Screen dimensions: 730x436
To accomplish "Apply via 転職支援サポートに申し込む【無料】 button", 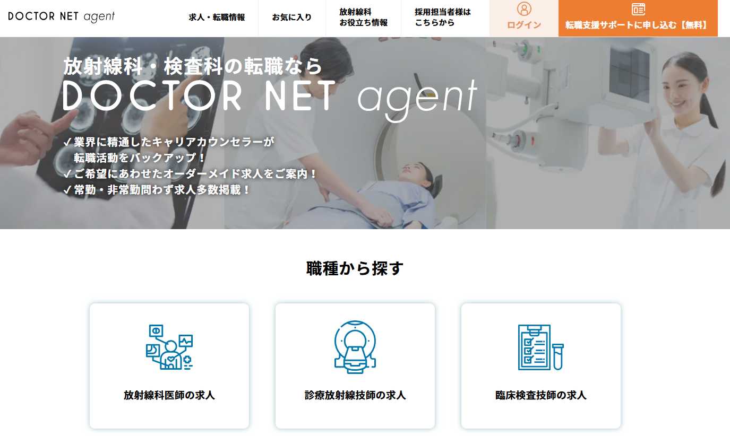I will click(638, 19).
